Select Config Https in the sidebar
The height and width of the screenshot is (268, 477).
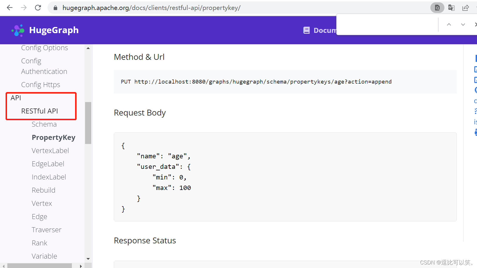40,84
